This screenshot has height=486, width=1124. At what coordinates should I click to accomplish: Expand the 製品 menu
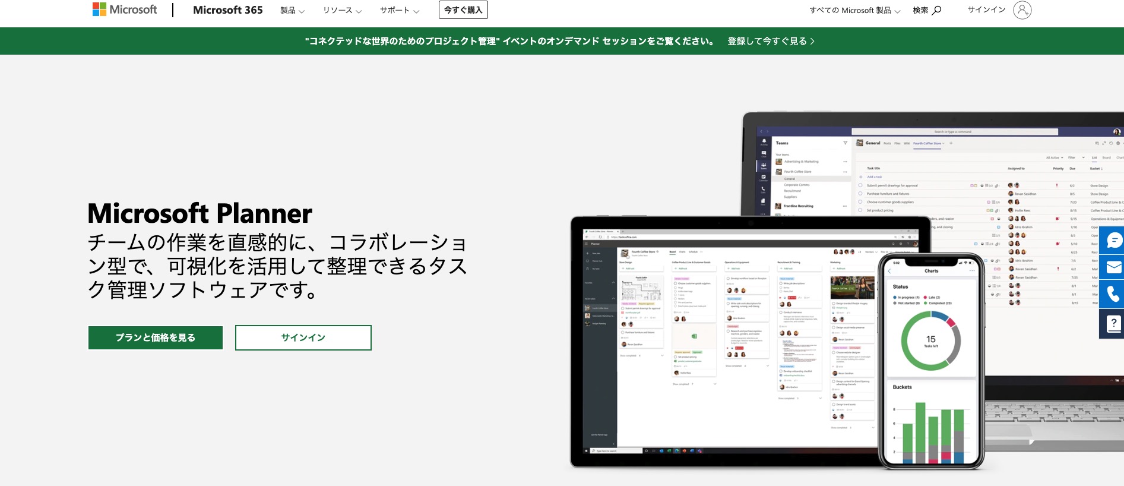(x=292, y=10)
